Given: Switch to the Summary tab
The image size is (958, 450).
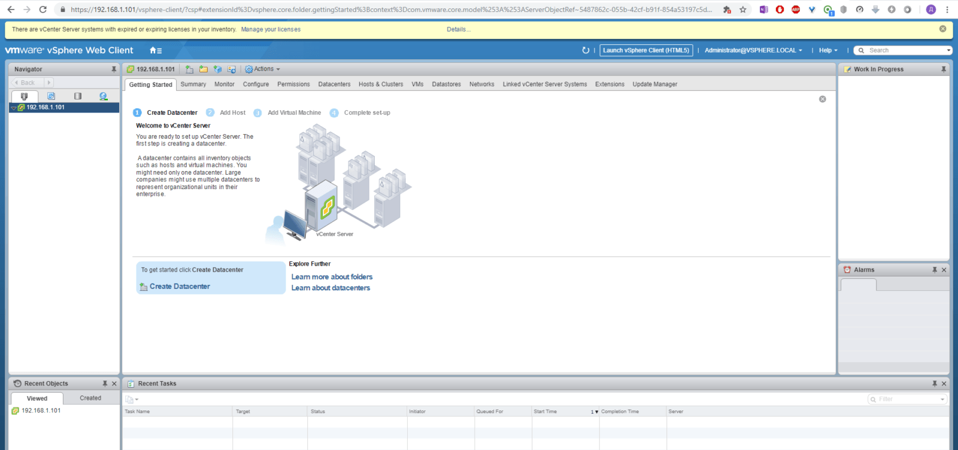Looking at the screenshot, I should coord(193,84).
